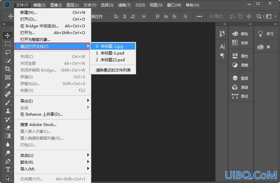Open the Window menu
Image resolution: width=280 pixels, height=183 pixels.
(x=174, y=5)
